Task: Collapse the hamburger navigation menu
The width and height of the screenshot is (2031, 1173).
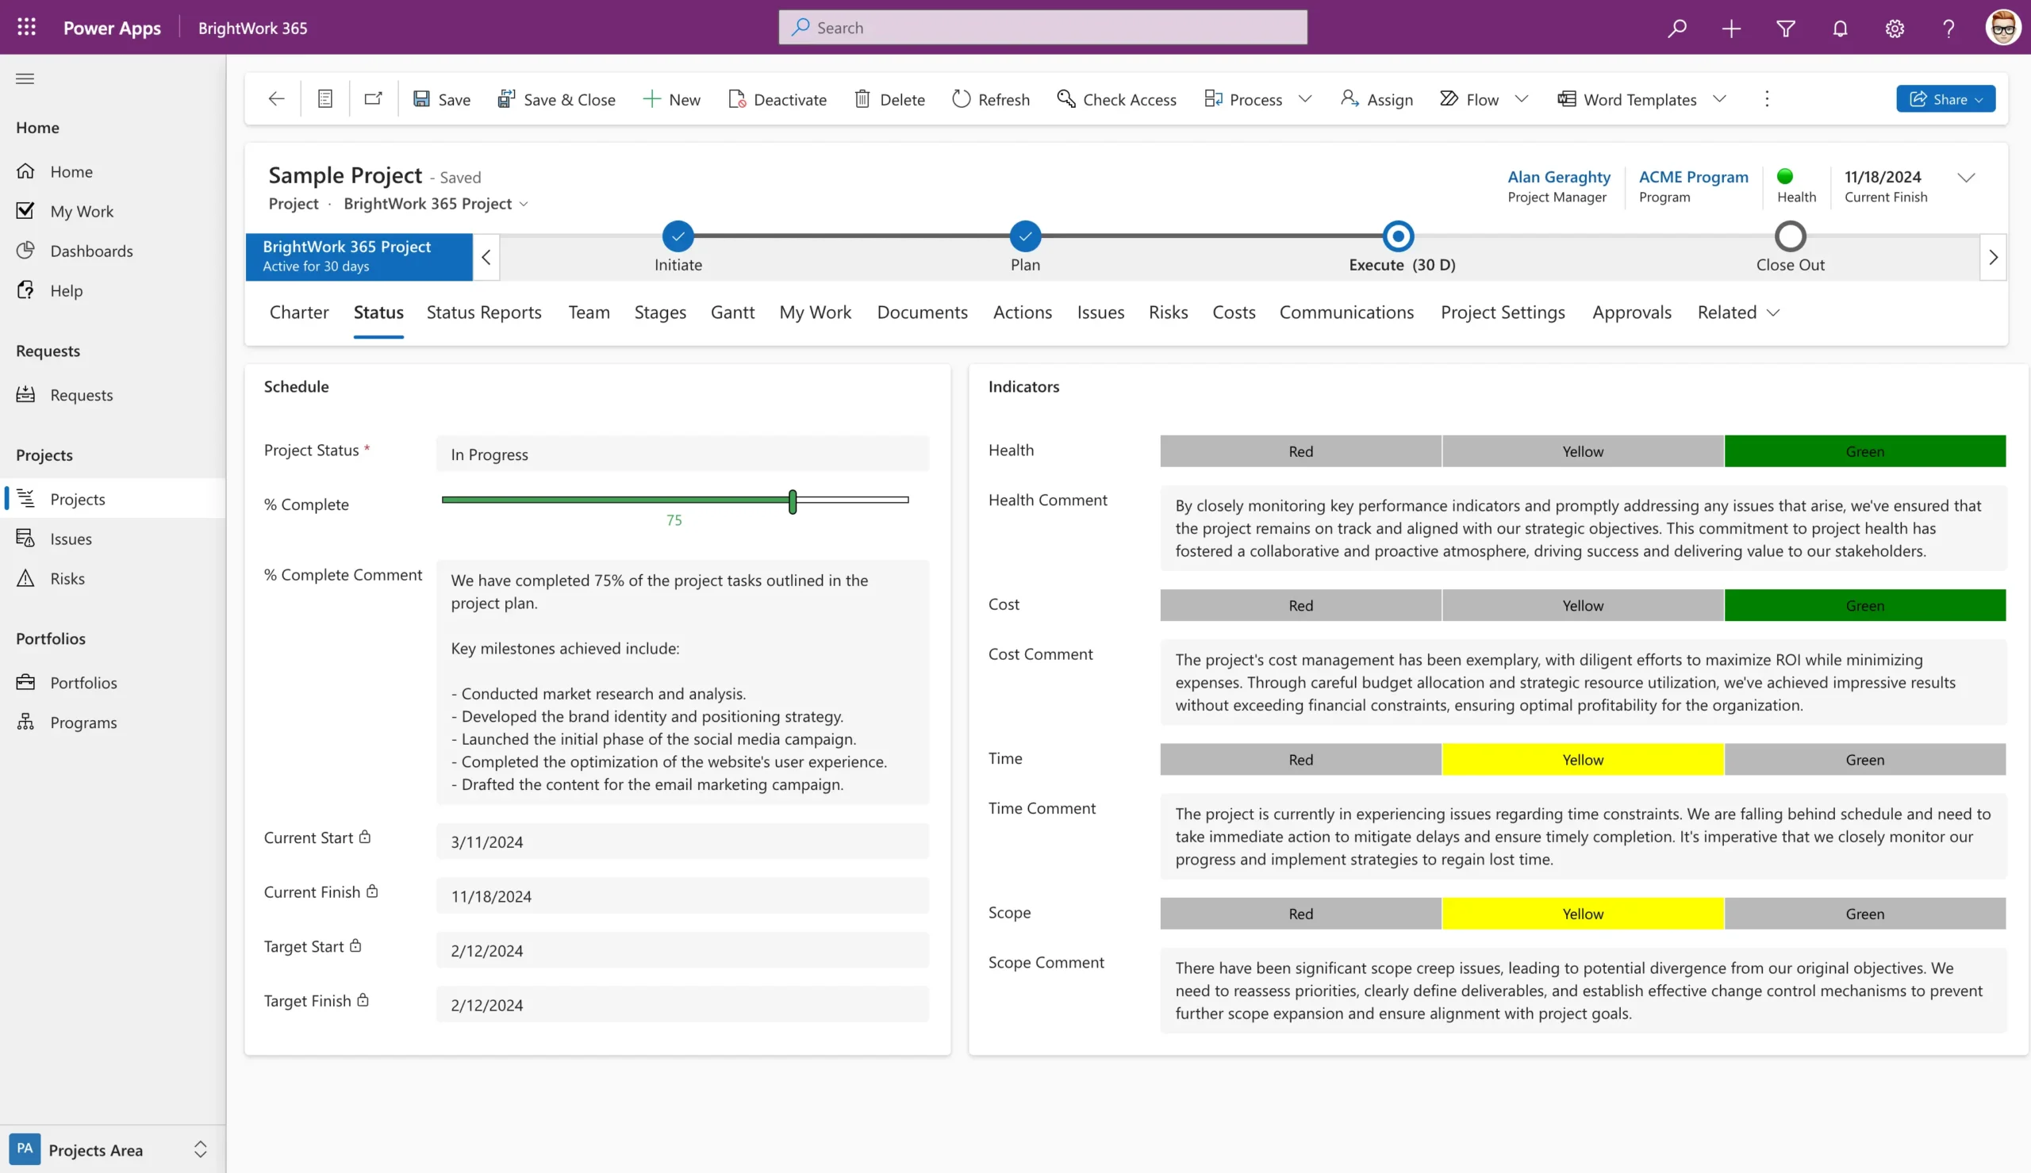Action: tap(25, 79)
